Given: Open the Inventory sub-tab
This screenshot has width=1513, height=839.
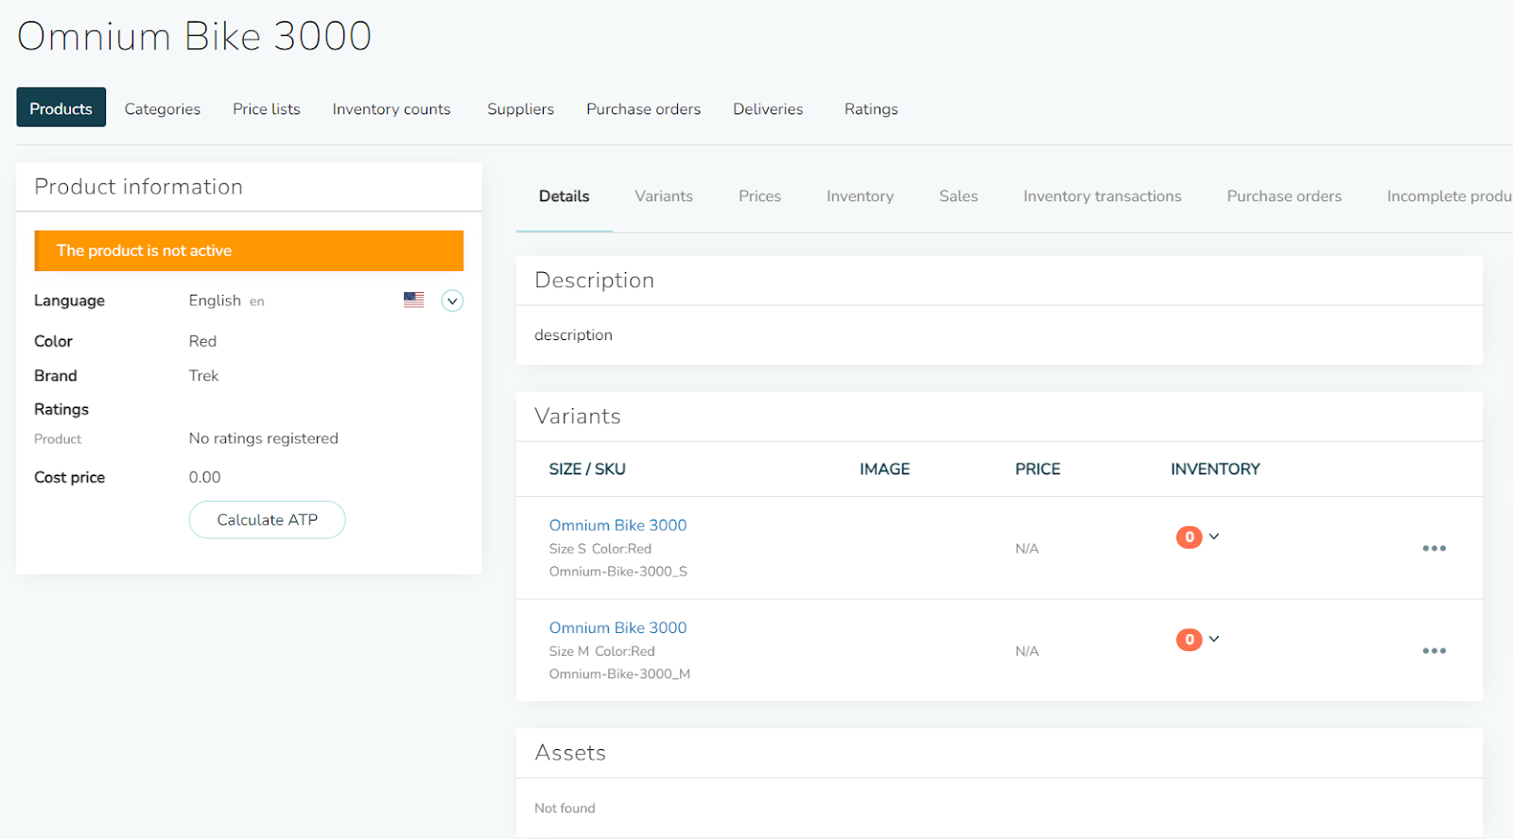Looking at the screenshot, I should pyautogui.click(x=860, y=196).
